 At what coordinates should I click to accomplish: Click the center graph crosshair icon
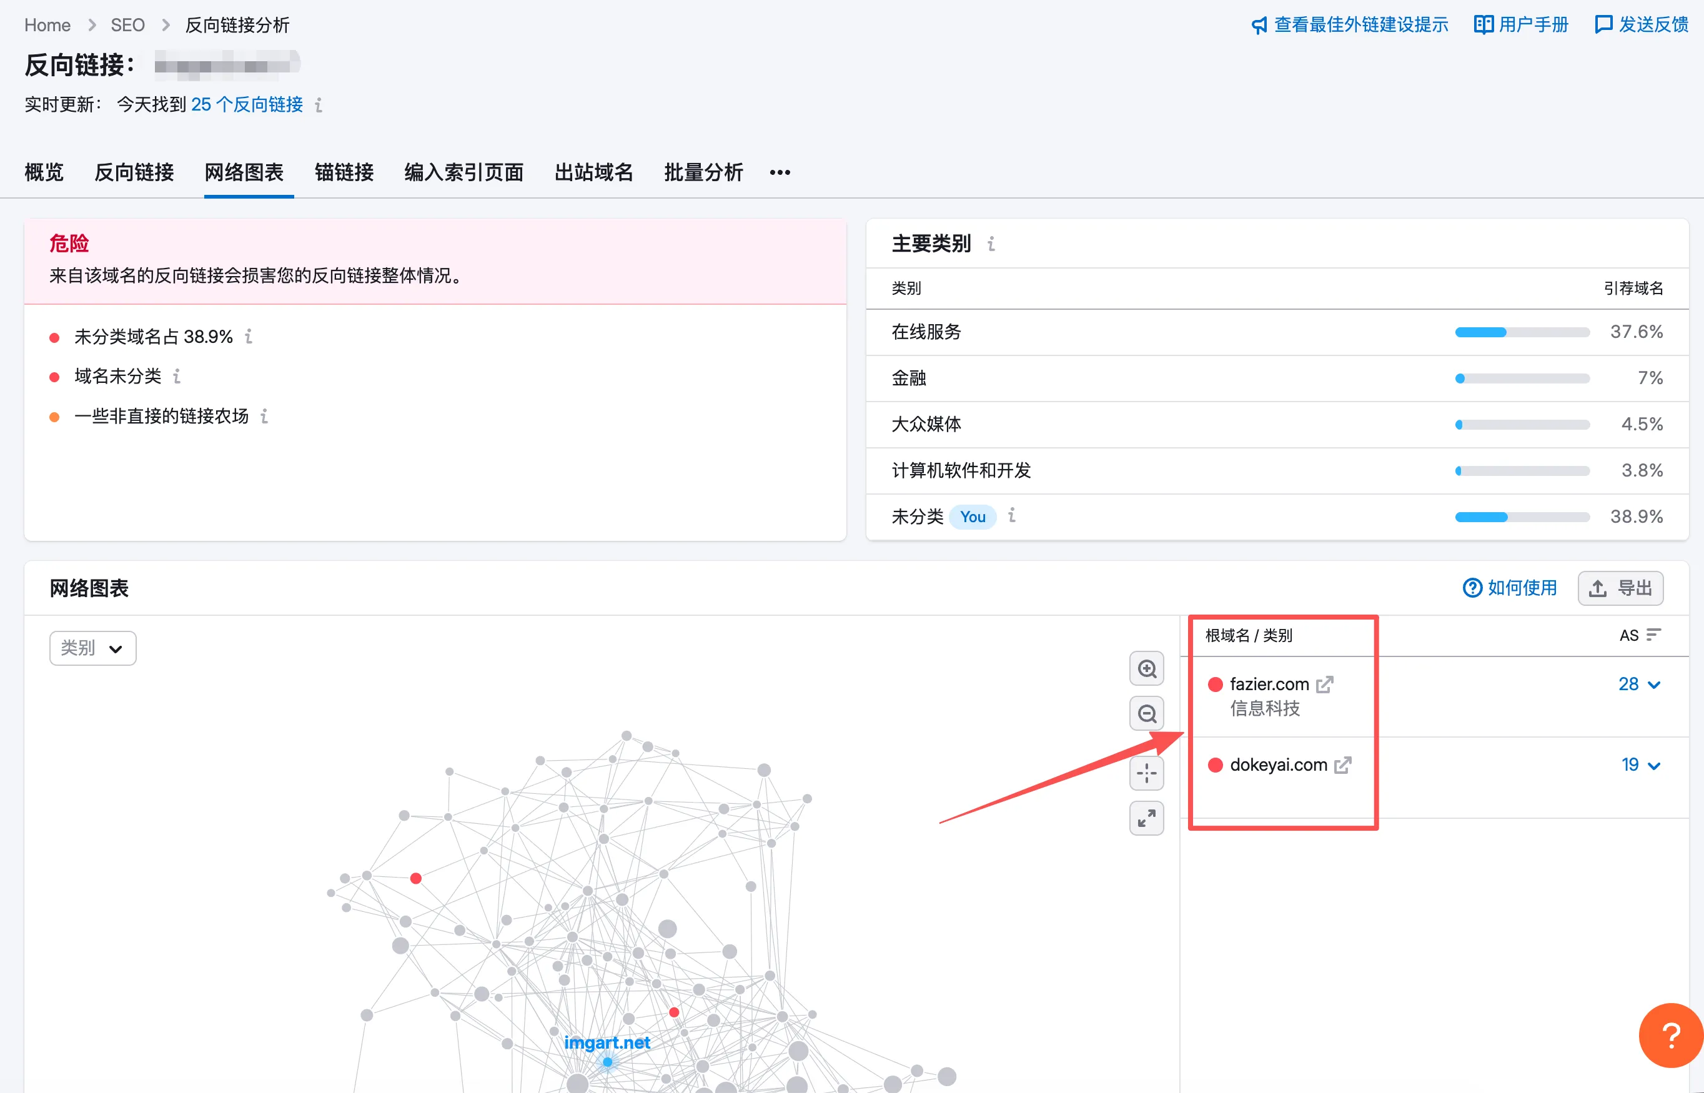[1146, 773]
